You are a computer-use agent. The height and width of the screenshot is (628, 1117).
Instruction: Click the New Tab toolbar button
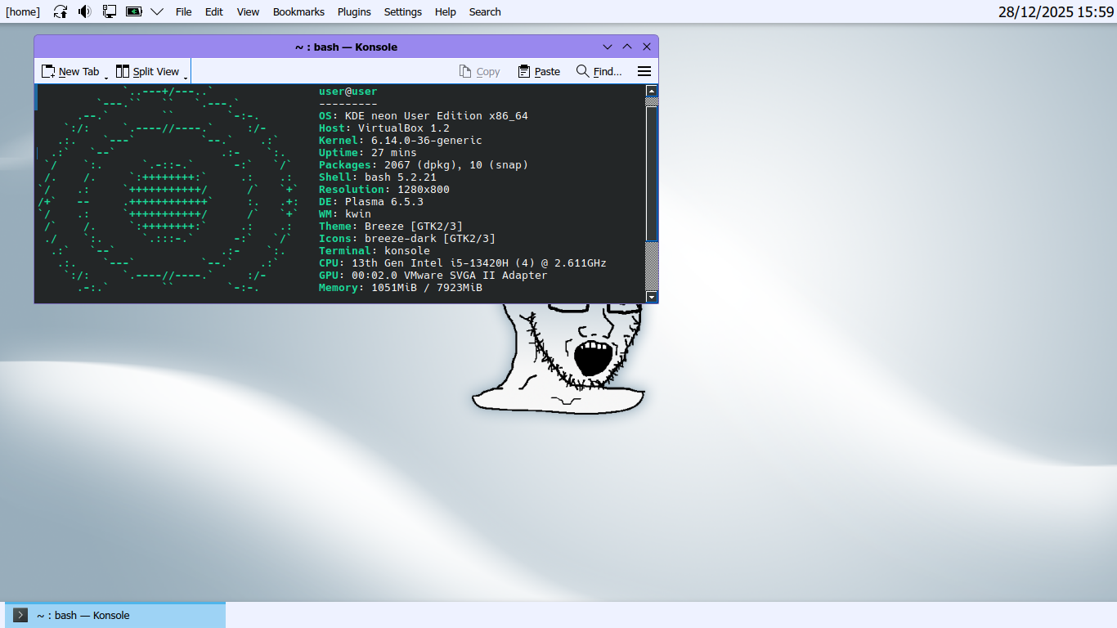pos(70,72)
